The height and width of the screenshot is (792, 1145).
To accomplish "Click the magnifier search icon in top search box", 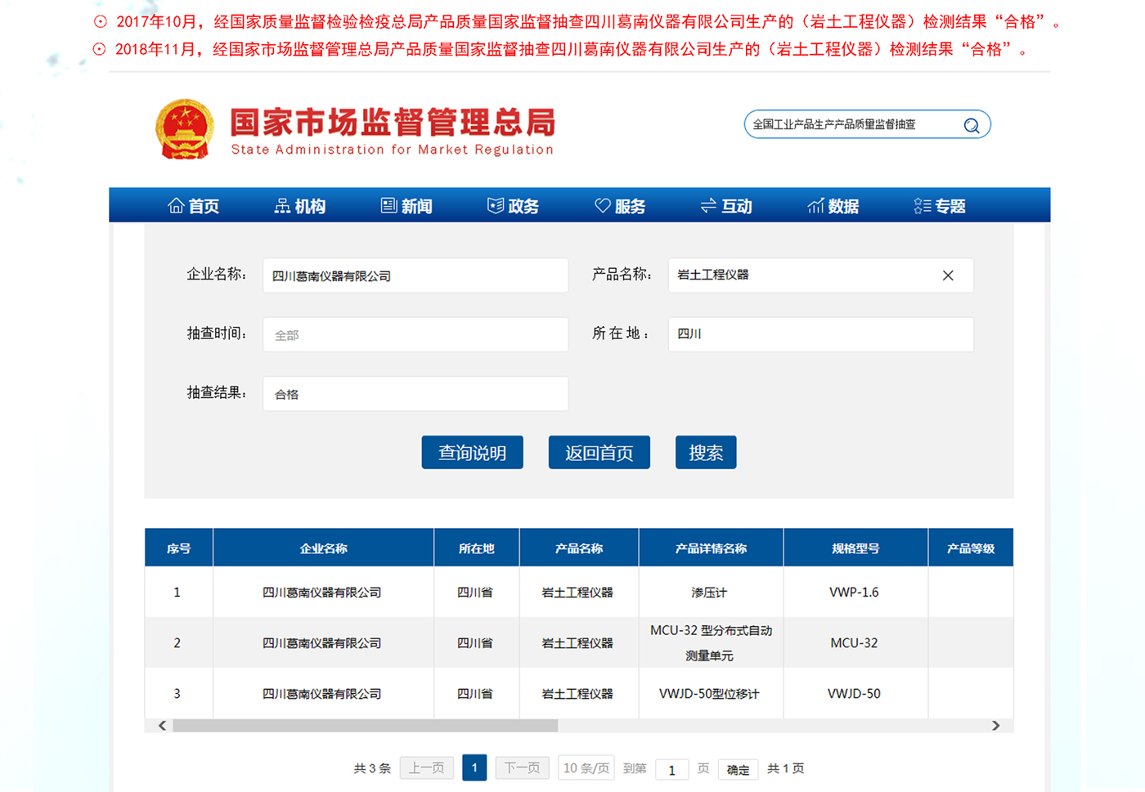I will pyautogui.click(x=971, y=125).
